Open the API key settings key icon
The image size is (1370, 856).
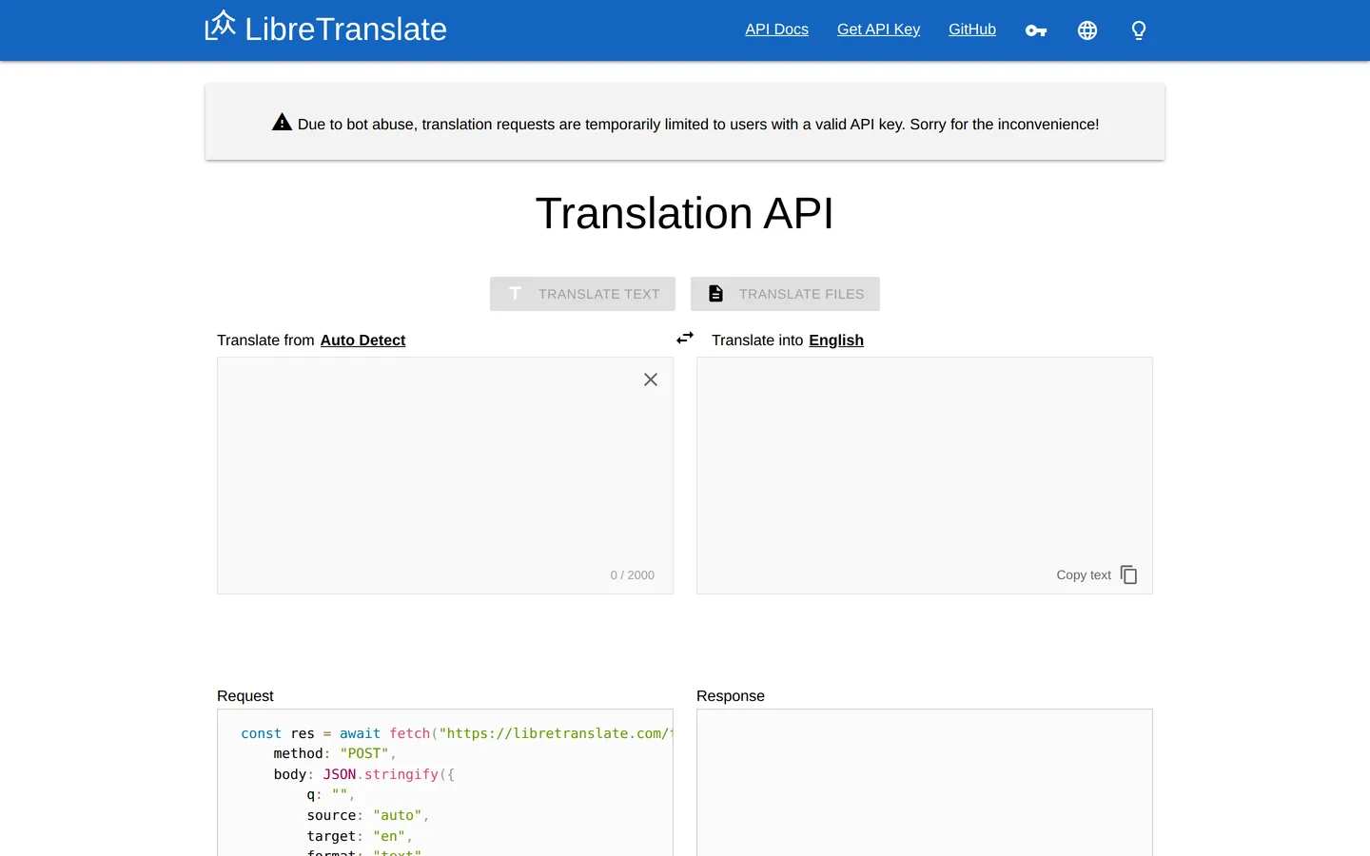coord(1036,30)
